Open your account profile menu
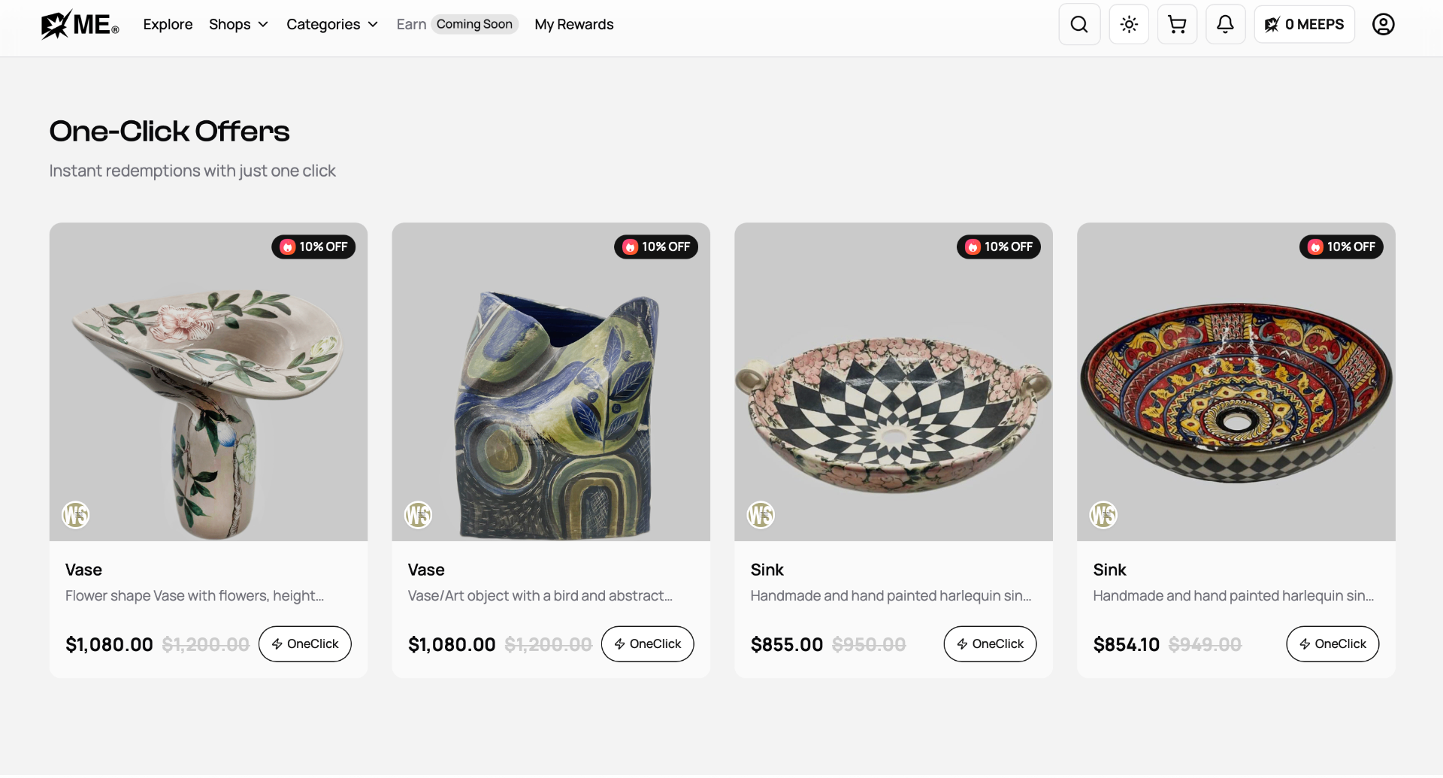1443x778 pixels. 1384,24
